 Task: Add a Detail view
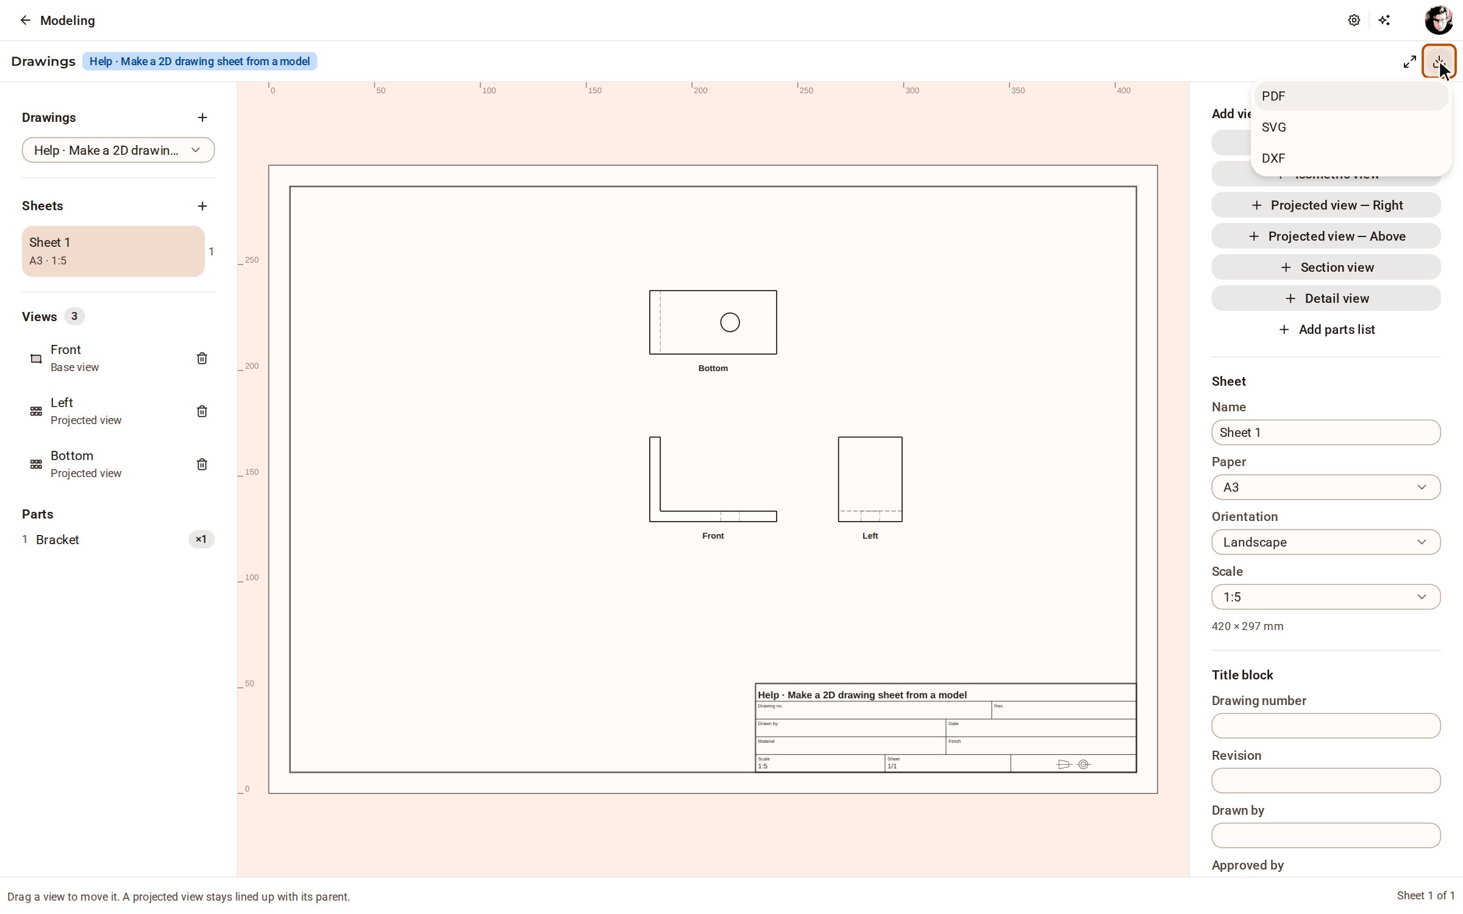[1326, 299]
